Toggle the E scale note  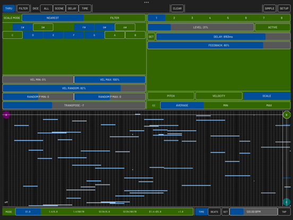click(x=54, y=35)
